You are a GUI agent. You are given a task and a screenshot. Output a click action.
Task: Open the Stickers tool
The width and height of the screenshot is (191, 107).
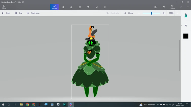(x=80, y=7)
